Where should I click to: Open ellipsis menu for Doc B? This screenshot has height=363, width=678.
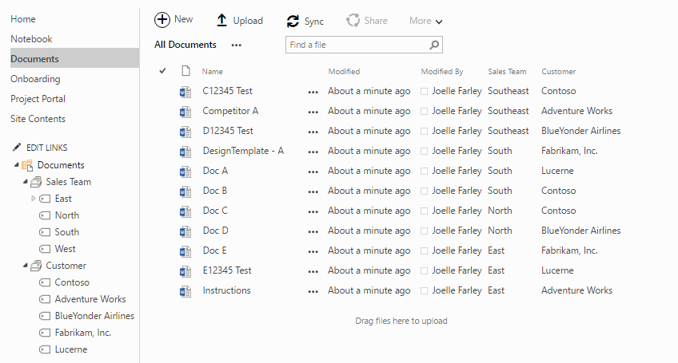coord(313,191)
